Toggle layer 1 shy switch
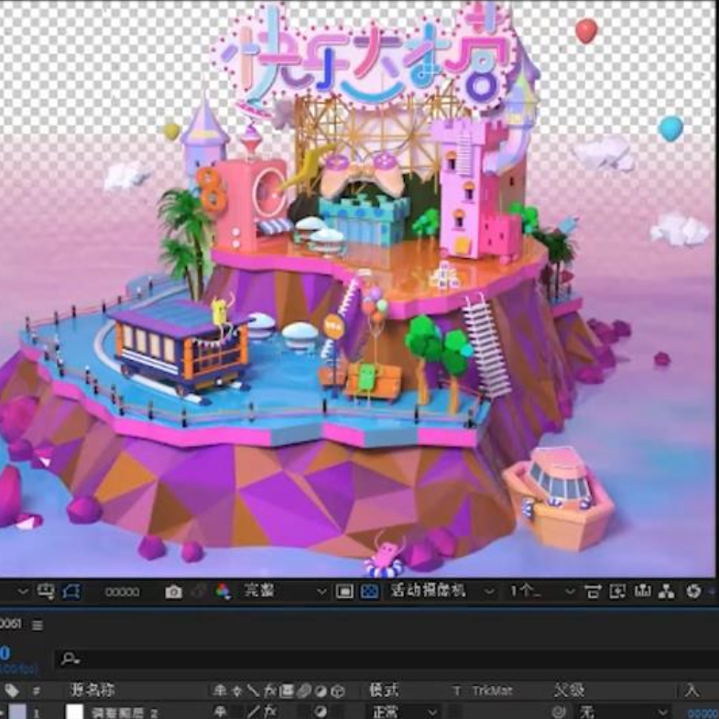The image size is (719, 719). (x=221, y=712)
